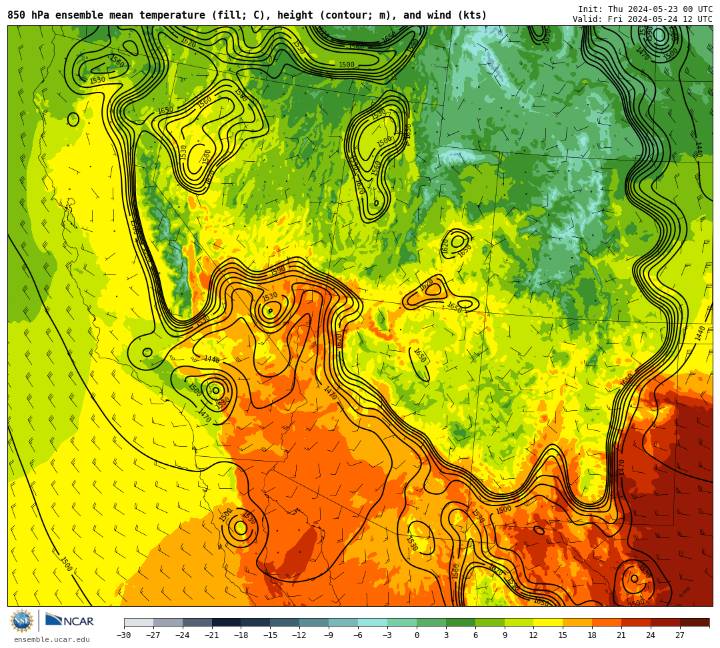Click the -15 colorbar label

tap(271, 635)
